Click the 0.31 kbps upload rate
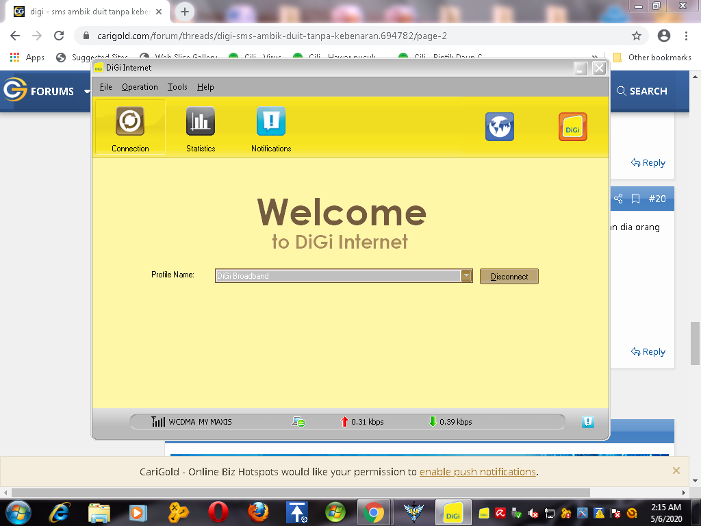Image resolution: width=701 pixels, height=526 pixels. pos(368,422)
